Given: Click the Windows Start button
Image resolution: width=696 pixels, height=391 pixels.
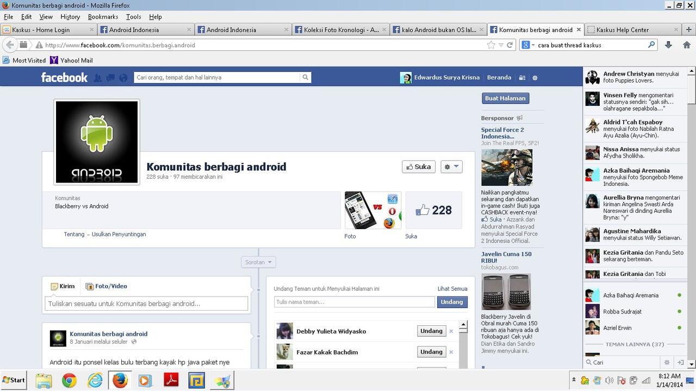Looking at the screenshot, I should pos(14,380).
